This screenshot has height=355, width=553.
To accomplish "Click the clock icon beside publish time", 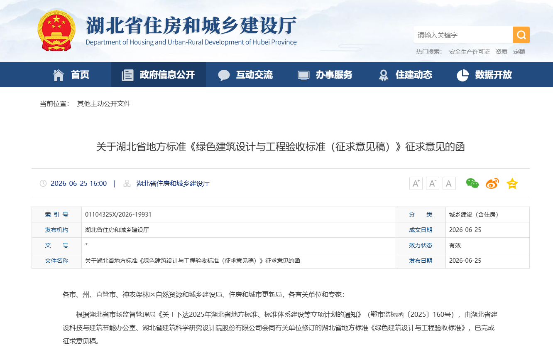I will (x=43, y=183).
